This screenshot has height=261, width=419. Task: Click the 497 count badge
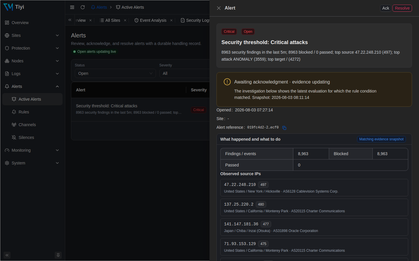(263, 185)
